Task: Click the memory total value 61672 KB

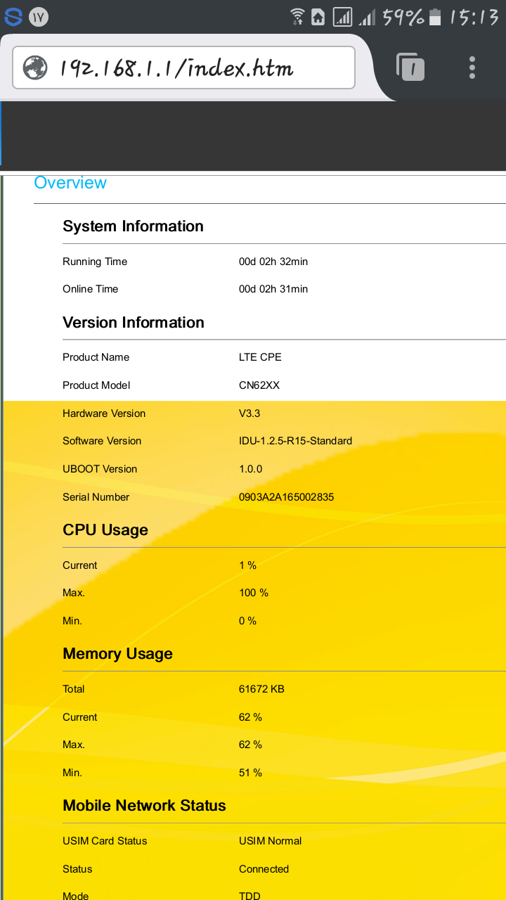Action: pos(261,689)
